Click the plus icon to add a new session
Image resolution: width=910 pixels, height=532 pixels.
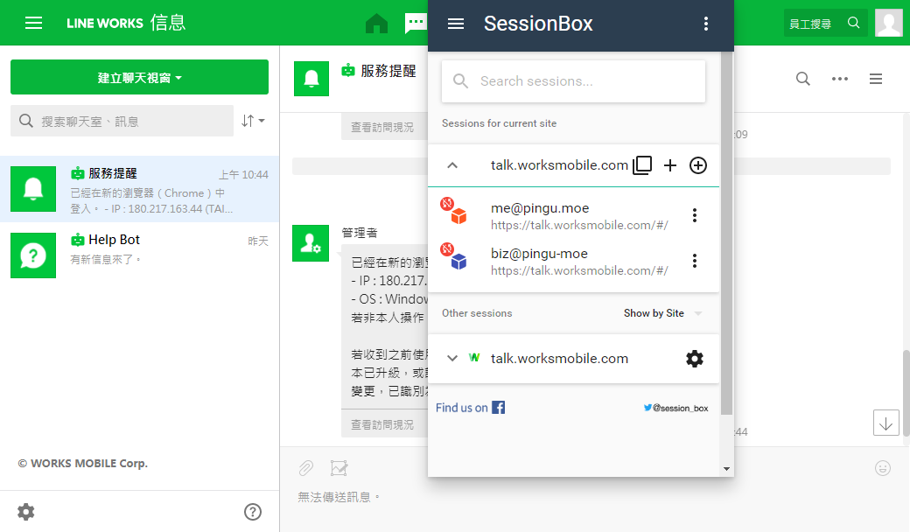[670, 164]
